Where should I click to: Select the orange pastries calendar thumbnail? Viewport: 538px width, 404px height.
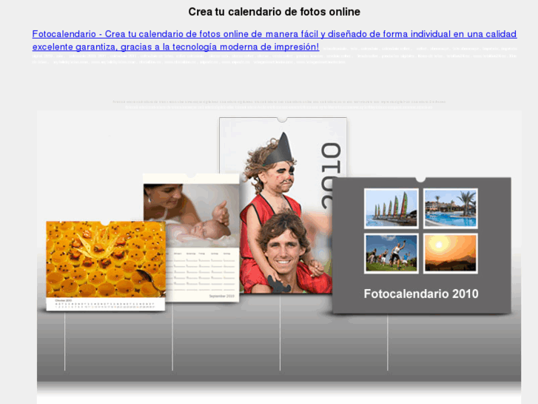tap(106, 266)
